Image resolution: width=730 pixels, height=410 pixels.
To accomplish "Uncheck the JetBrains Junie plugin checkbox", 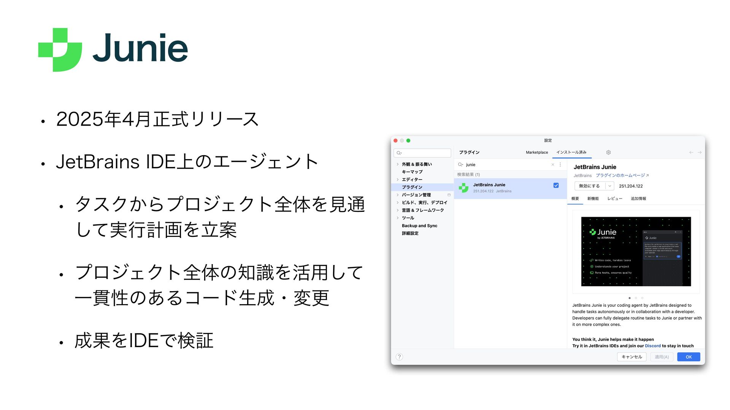I will (556, 185).
